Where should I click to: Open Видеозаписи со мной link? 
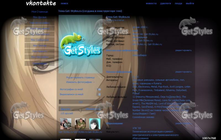coord(72,94)
